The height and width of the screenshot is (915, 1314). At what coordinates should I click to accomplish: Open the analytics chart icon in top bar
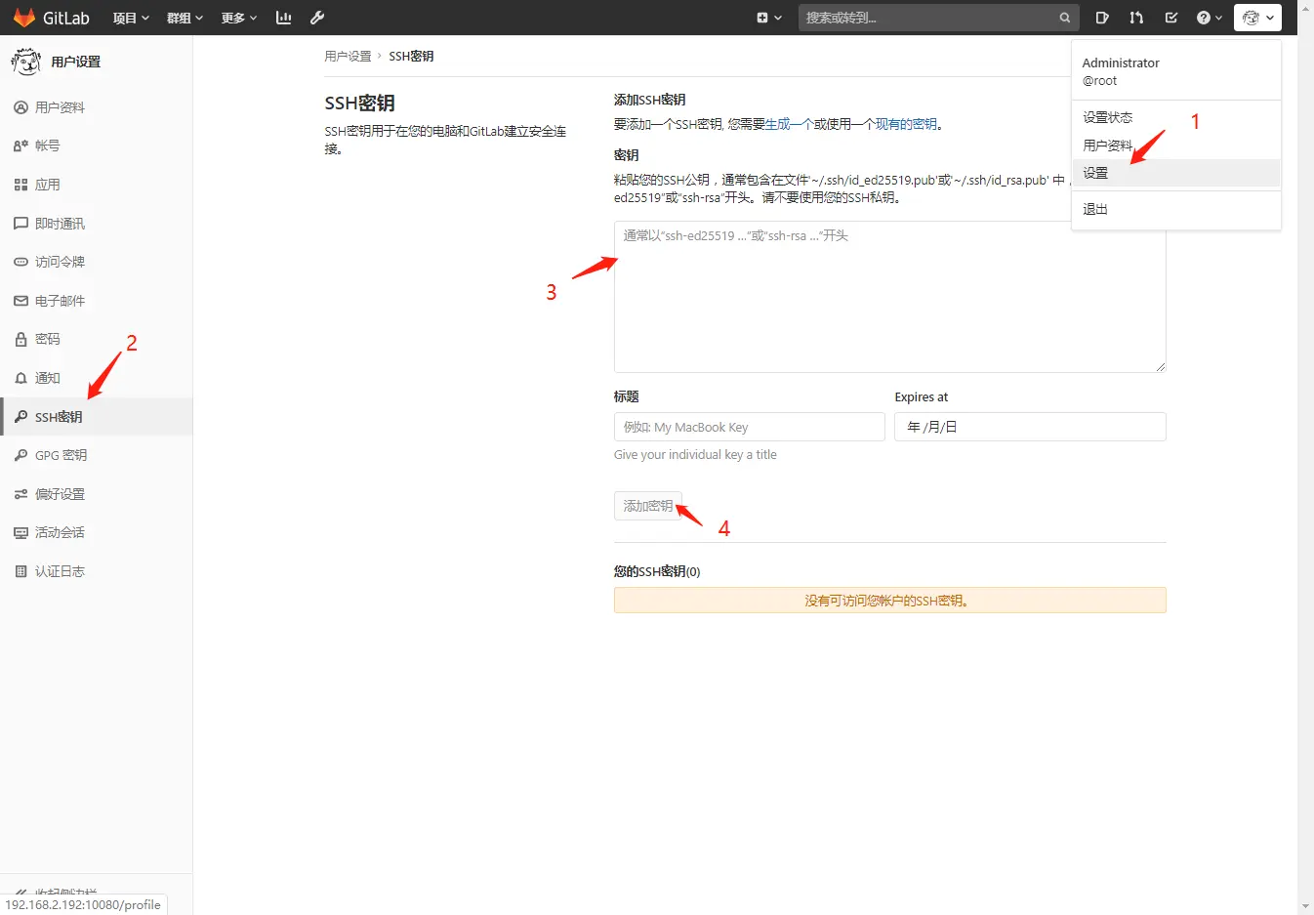point(283,17)
